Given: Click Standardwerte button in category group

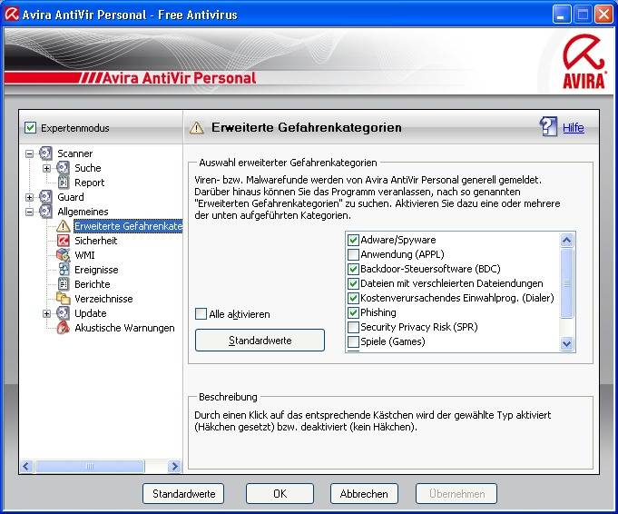Looking at the screenshot, I should click(260, 340).
